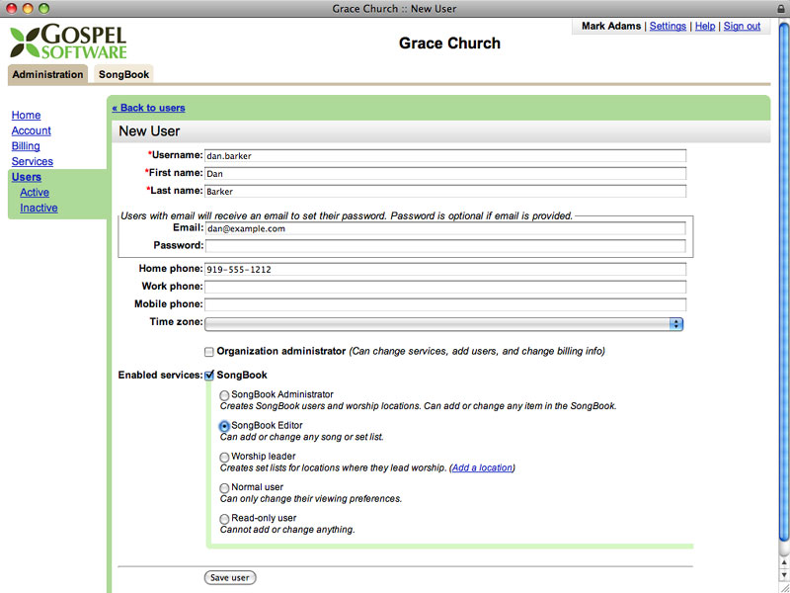Open Billing in the sidebar

click(26, 146)
